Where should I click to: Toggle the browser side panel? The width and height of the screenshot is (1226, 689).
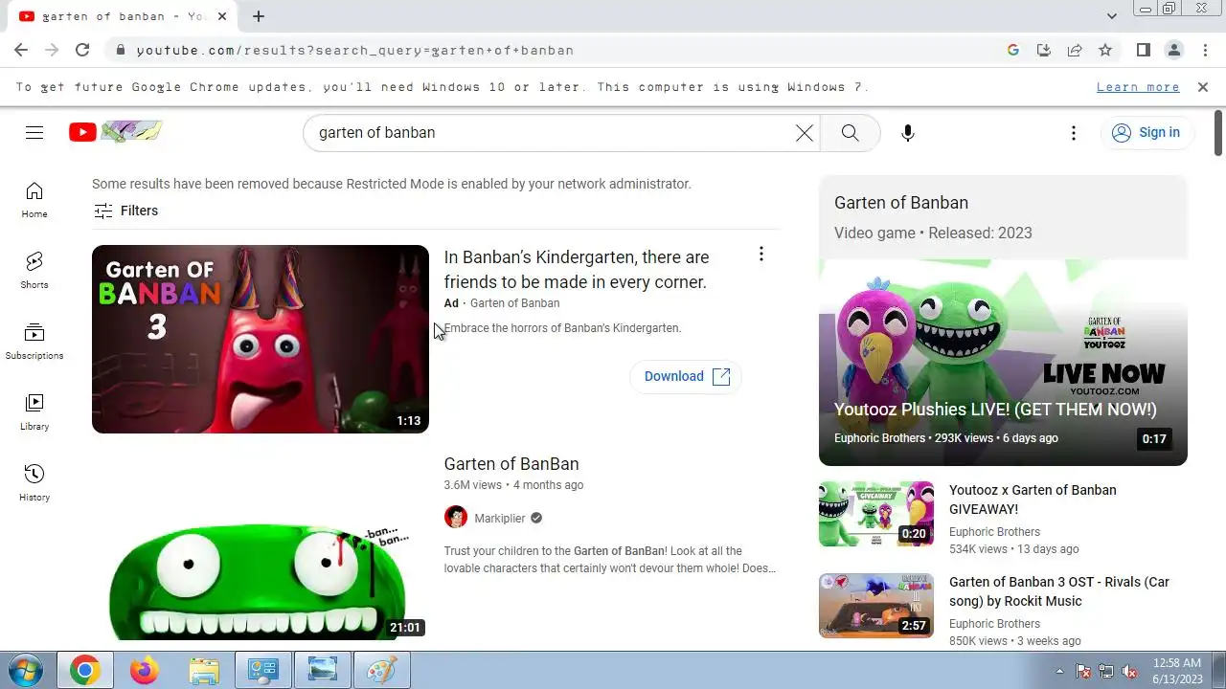tap(1144, 50)
